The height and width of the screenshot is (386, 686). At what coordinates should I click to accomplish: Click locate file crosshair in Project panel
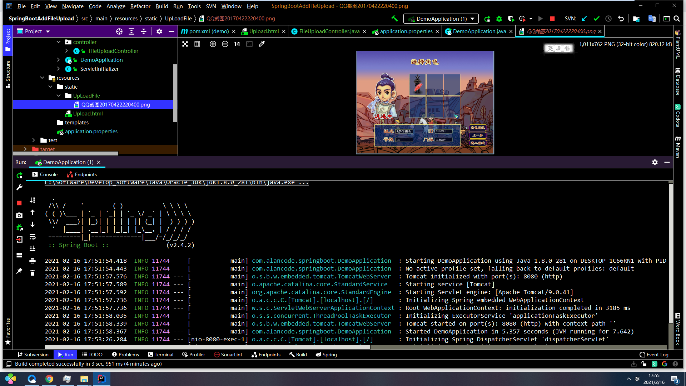tap(119, 31)
